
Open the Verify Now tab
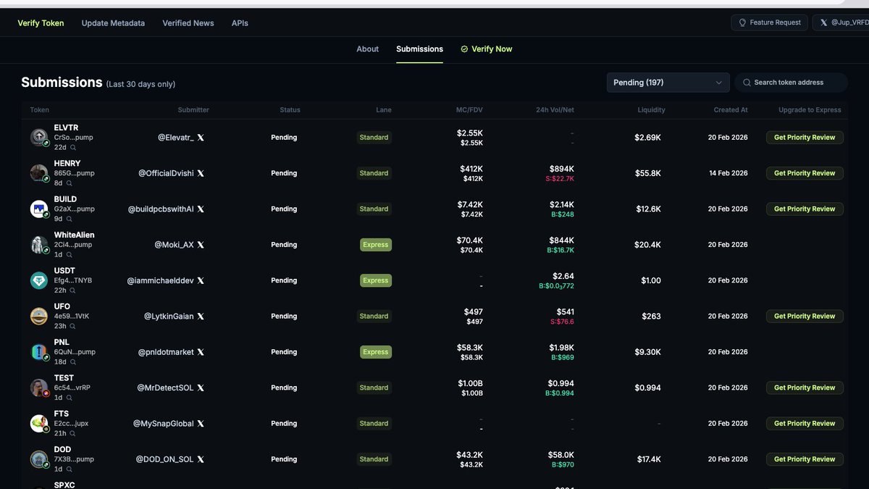click(x=486, y=49)
